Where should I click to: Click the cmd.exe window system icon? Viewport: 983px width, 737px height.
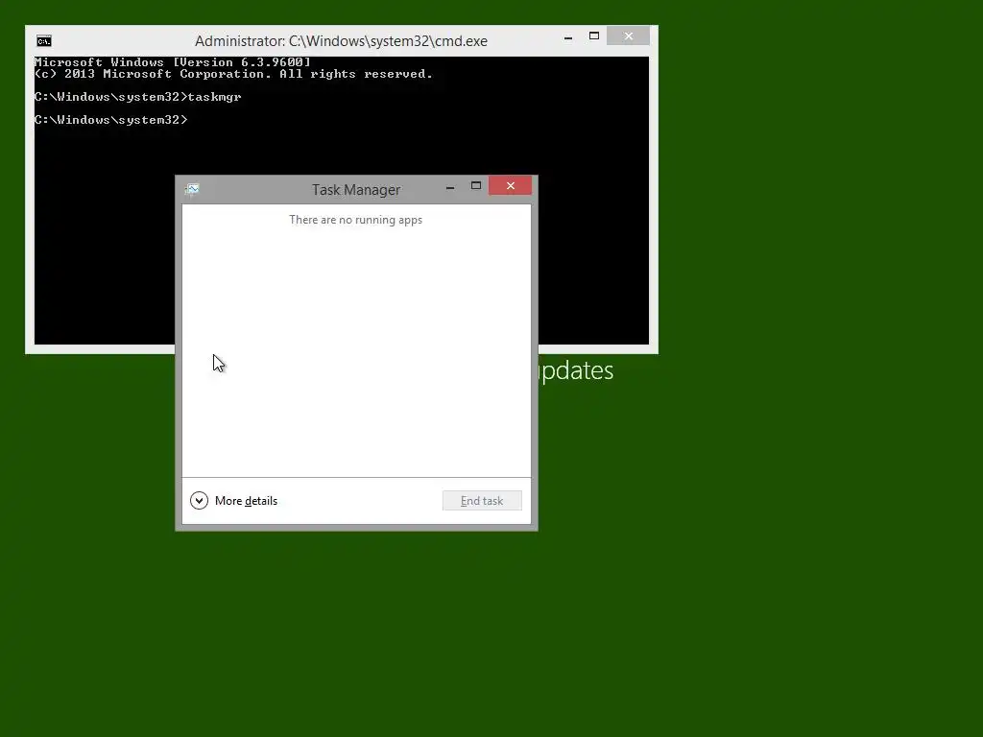click(44, 41)
